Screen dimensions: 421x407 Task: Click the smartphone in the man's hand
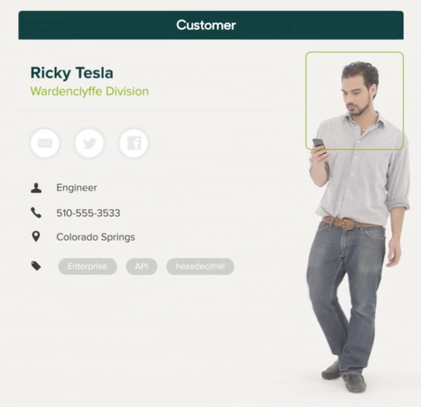319,146
